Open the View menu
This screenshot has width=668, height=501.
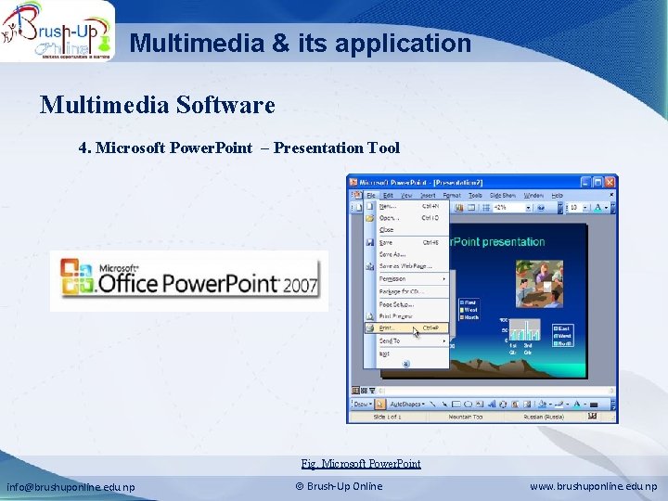point(406,195)
